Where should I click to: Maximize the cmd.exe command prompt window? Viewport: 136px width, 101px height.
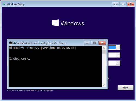point(95,43)
